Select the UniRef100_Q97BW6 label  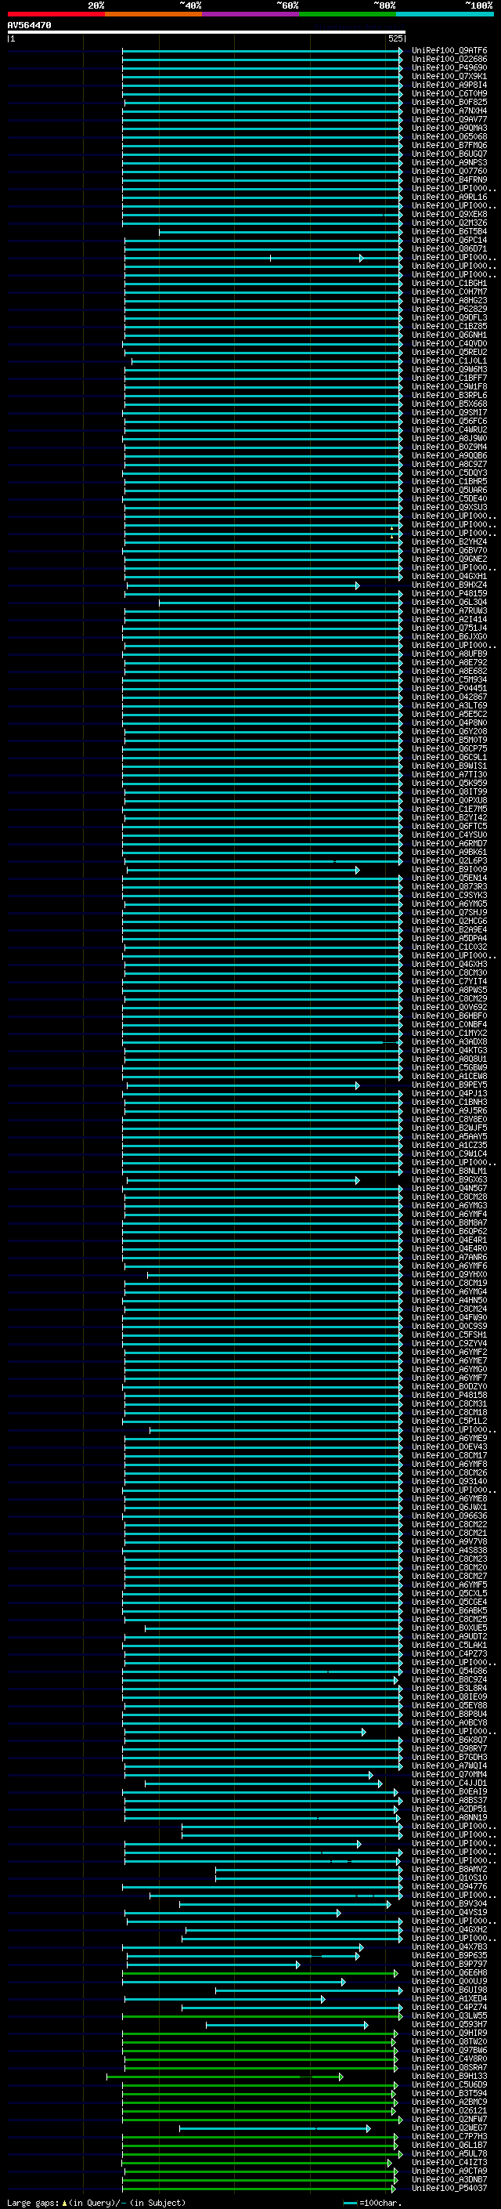click(x=449, y=2049)
